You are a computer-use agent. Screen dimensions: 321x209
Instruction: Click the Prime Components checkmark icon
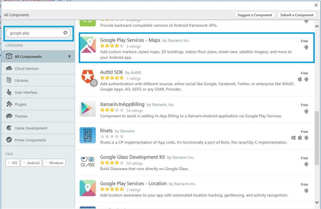click(9, 140)
